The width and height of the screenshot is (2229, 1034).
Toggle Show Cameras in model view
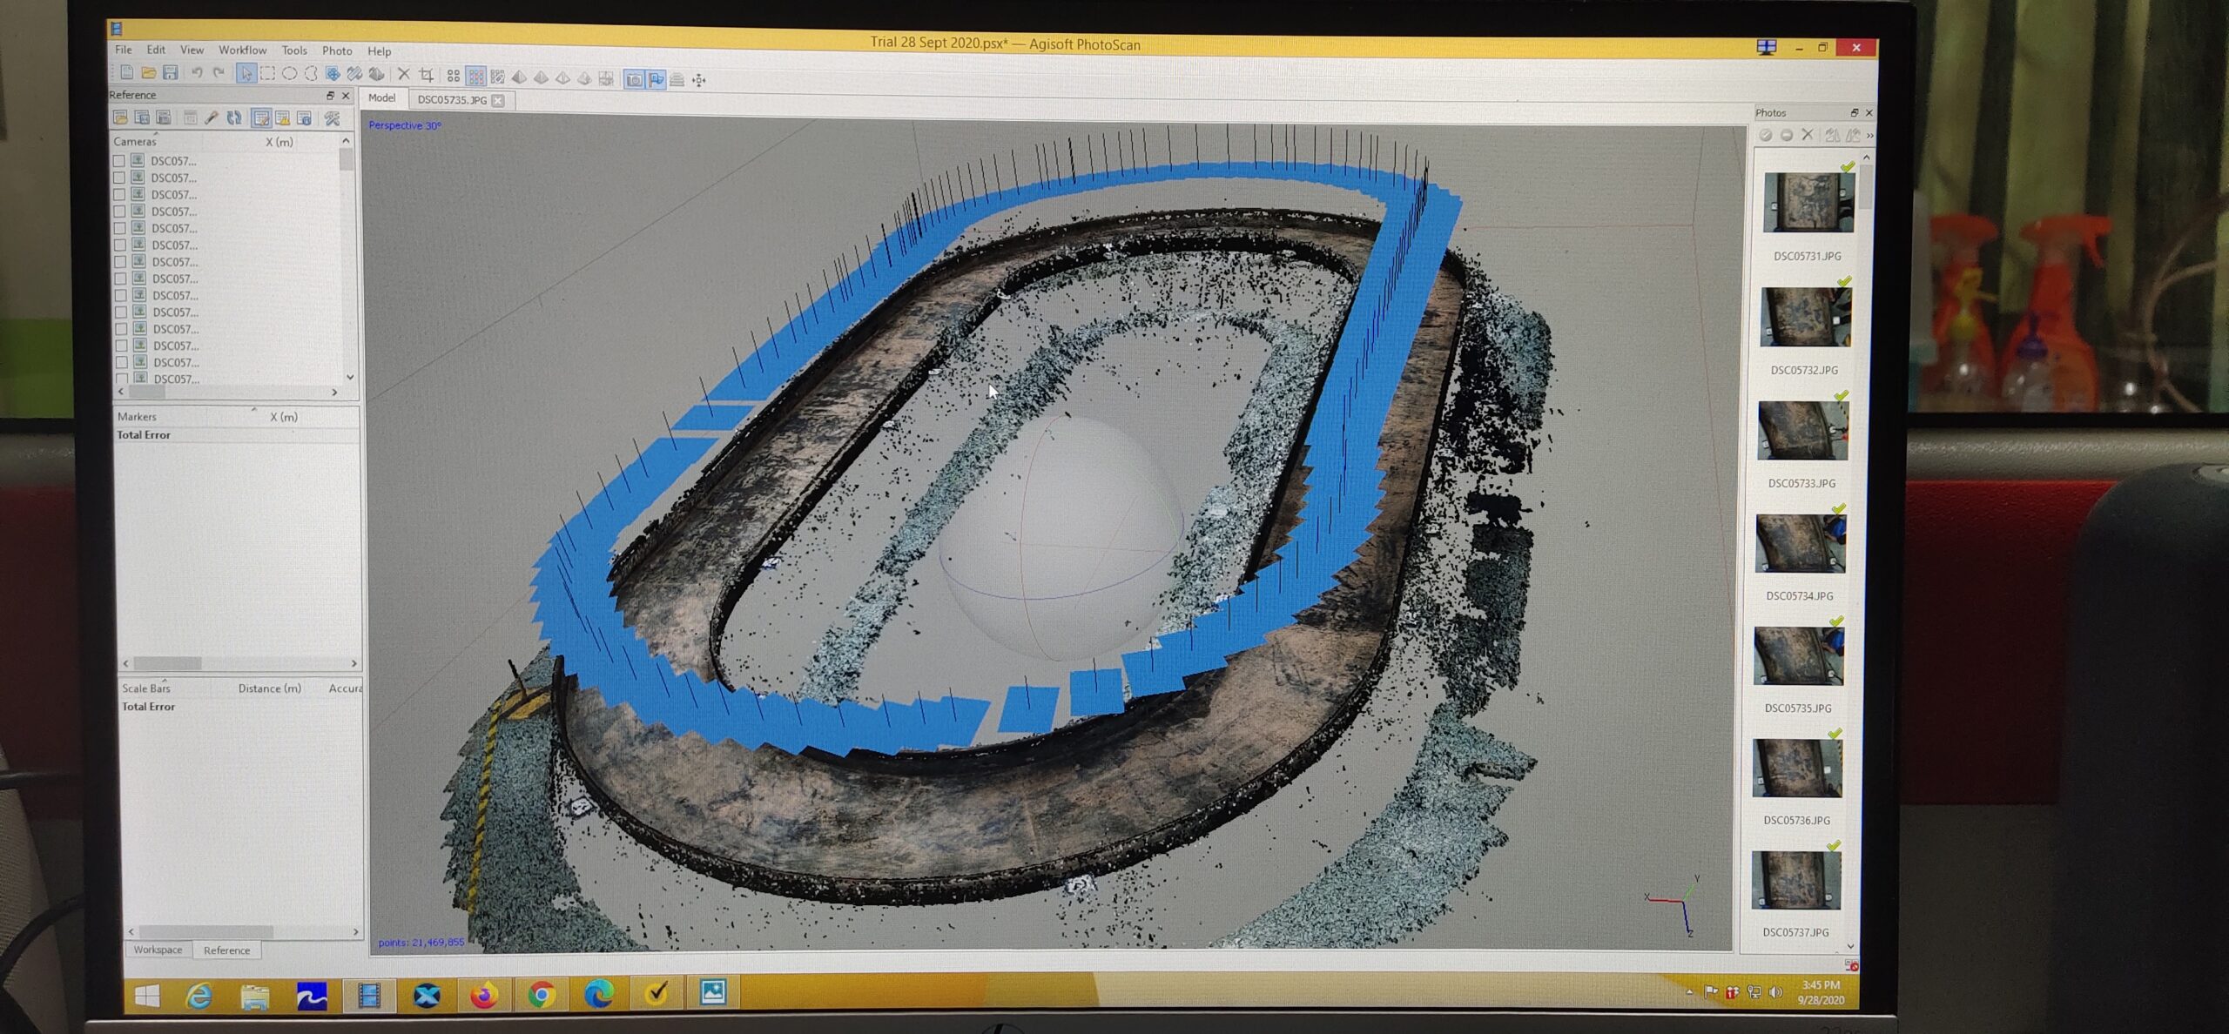634,80
